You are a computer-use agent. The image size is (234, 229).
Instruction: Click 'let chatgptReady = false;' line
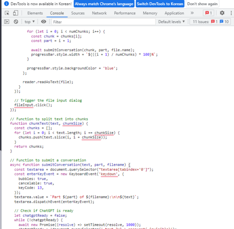point(40,215)
